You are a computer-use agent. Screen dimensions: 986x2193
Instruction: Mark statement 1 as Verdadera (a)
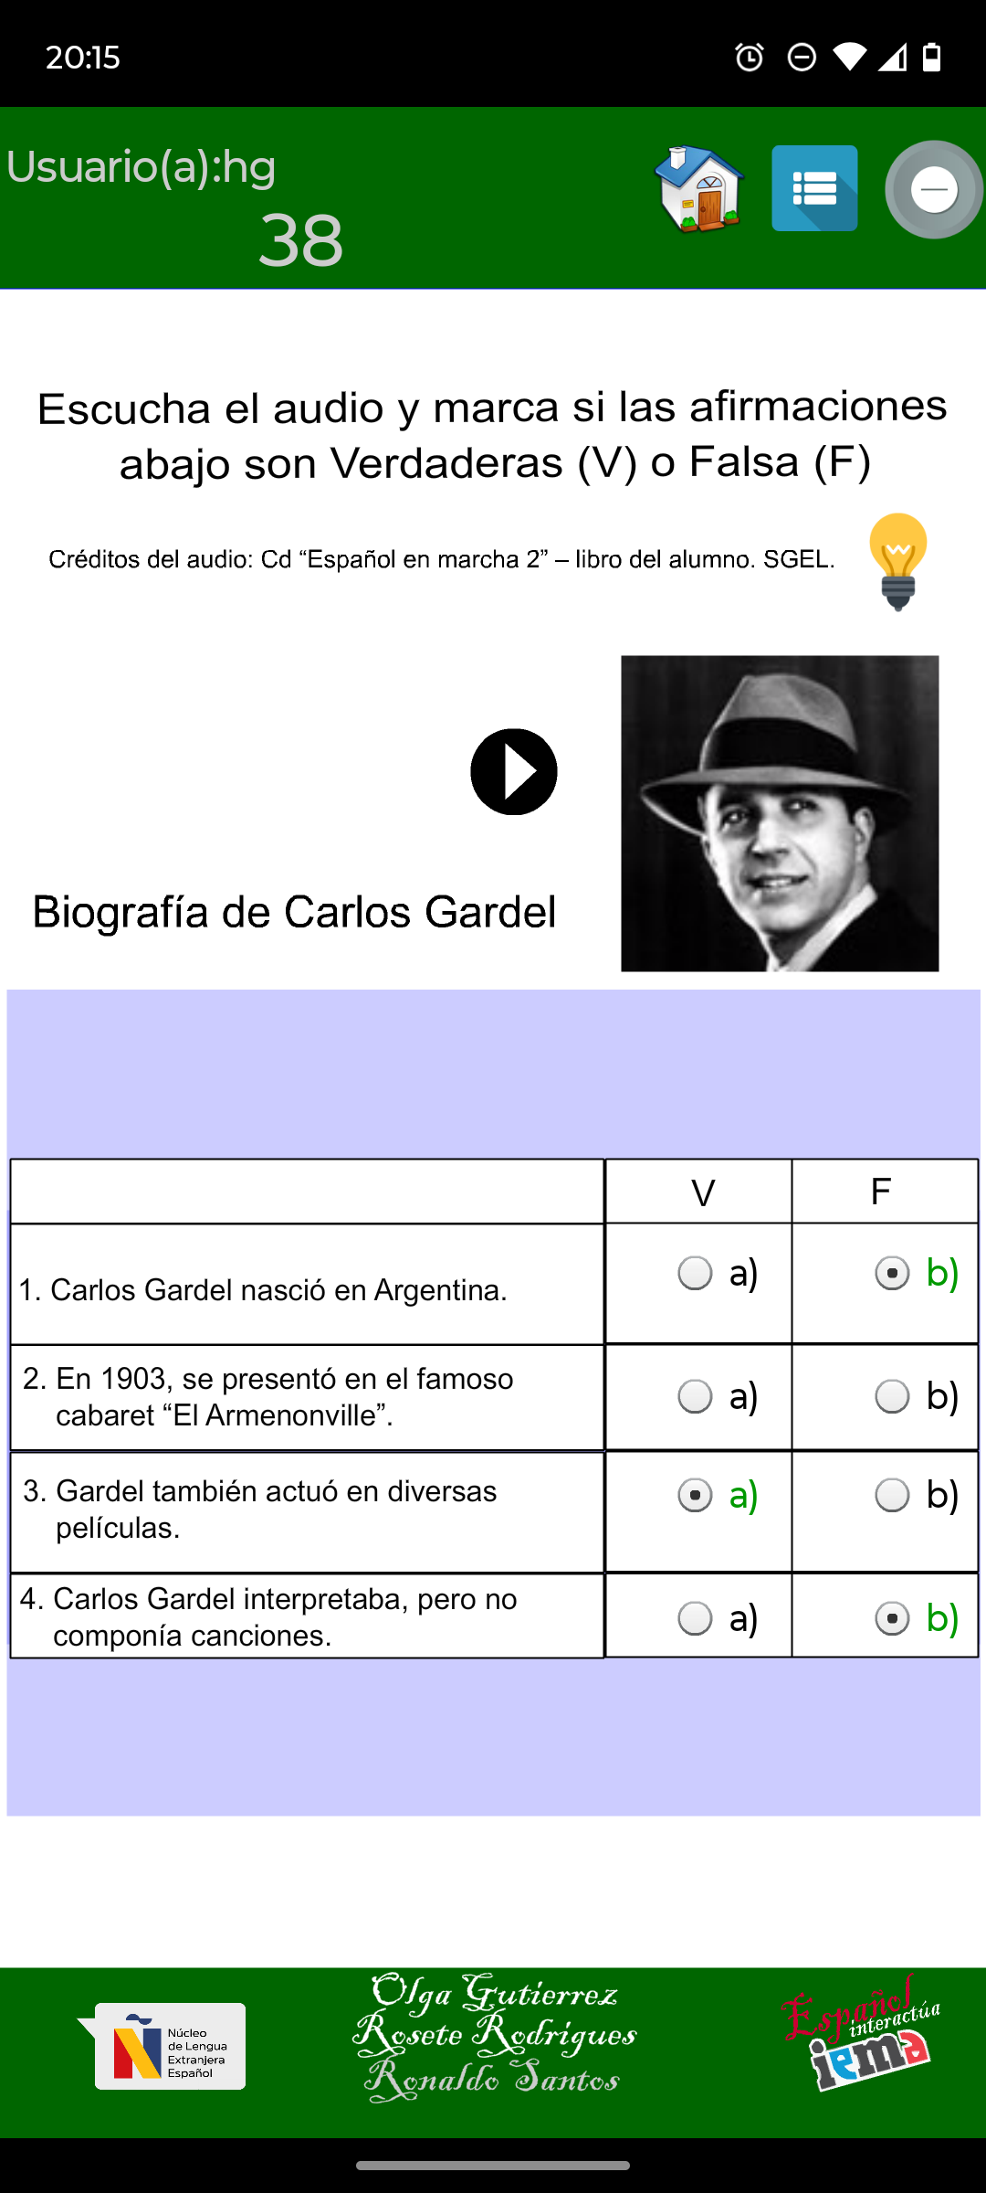click(696, 1273)
